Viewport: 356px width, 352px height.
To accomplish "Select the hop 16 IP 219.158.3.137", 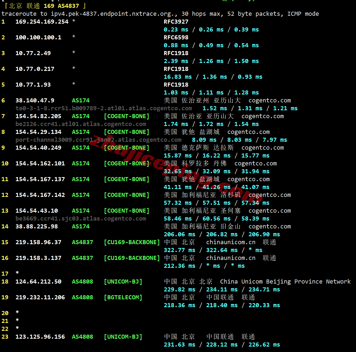I will pos(38,258).
